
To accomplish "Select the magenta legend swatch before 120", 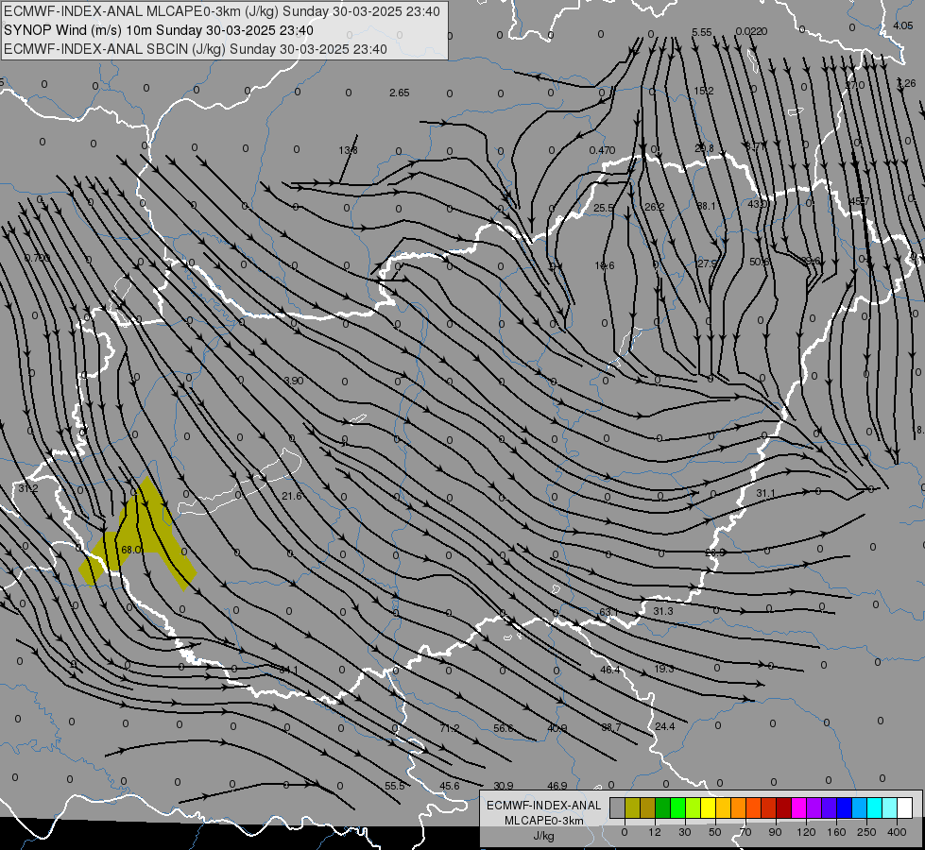I will [x=798, y=807].
